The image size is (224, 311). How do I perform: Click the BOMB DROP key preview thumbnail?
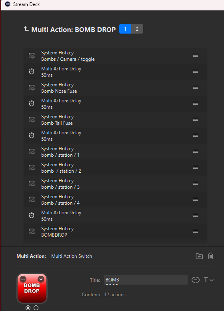point(32,288)
